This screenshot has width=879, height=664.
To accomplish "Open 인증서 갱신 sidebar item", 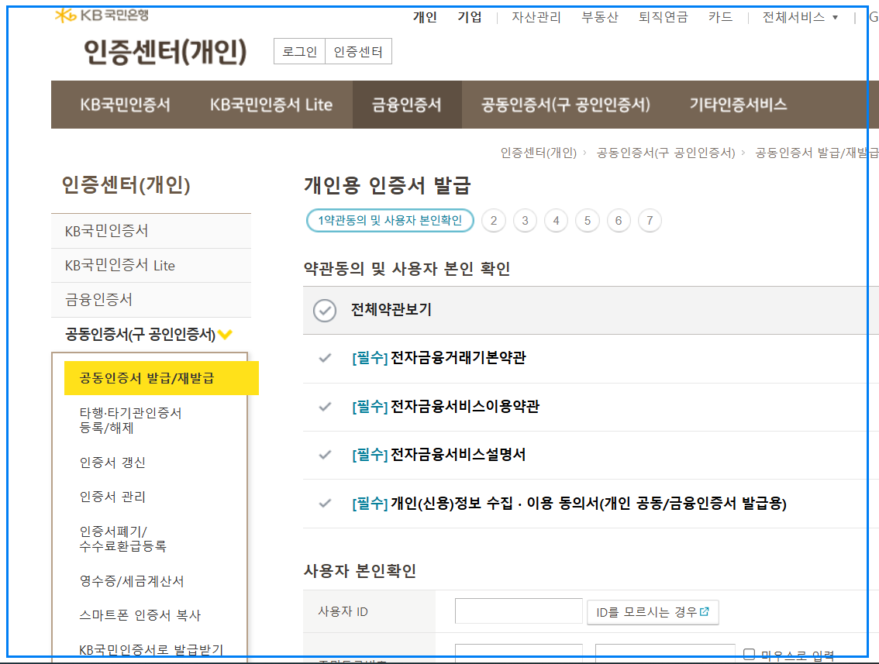I will click(x=112, y=463).
